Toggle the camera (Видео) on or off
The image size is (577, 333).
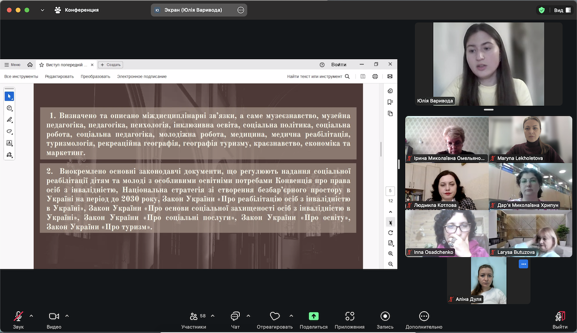pyautogui.click(x=54, y=316)
